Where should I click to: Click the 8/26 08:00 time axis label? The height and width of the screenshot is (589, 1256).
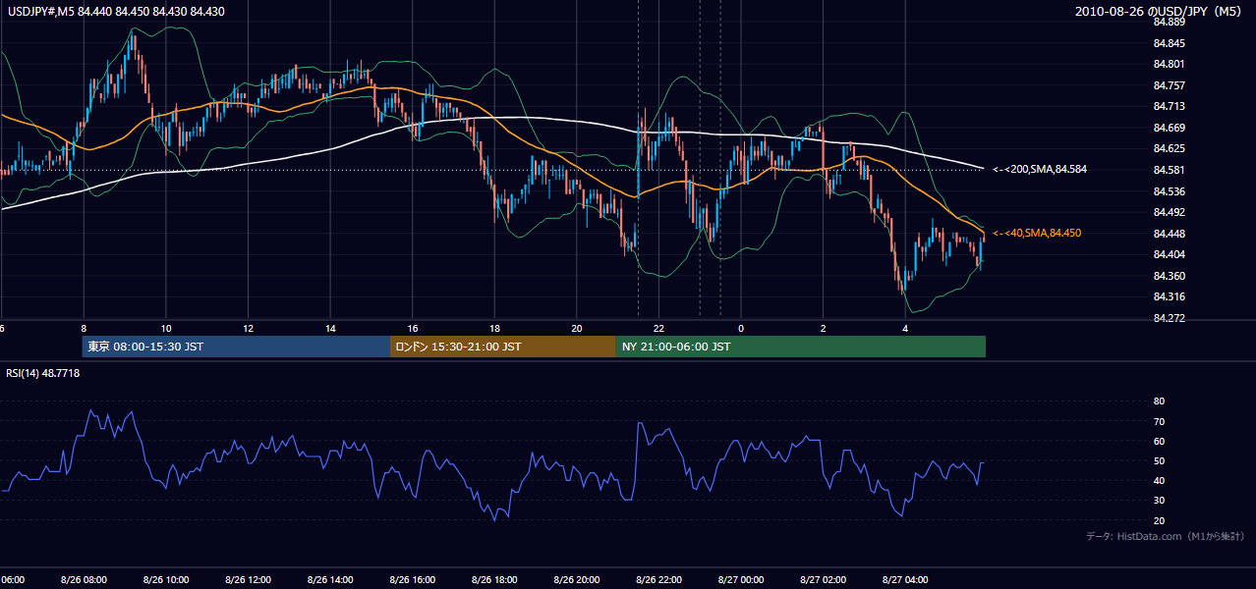pos(84,580)
